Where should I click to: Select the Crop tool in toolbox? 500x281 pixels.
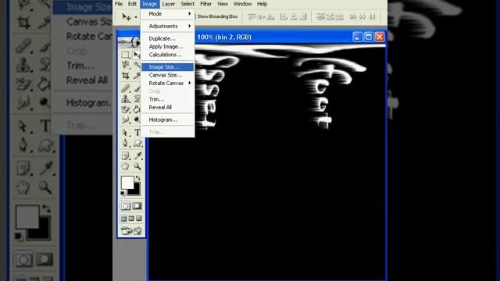pos(125,76)
